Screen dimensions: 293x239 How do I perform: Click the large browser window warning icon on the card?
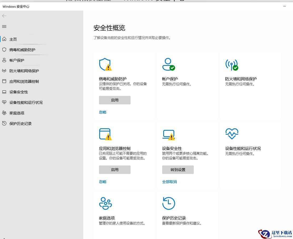pos(105,134)
